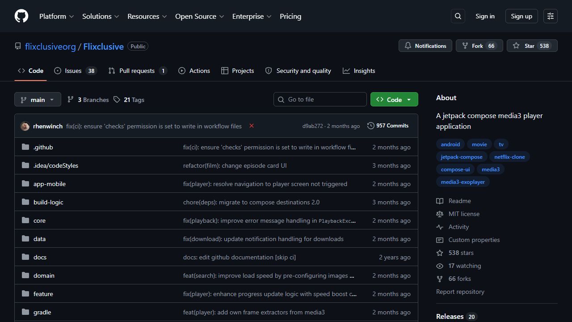The height and width of the screenshot is (322, 572).
Task: View the 21 Tags link
Action: click(129, 100)
